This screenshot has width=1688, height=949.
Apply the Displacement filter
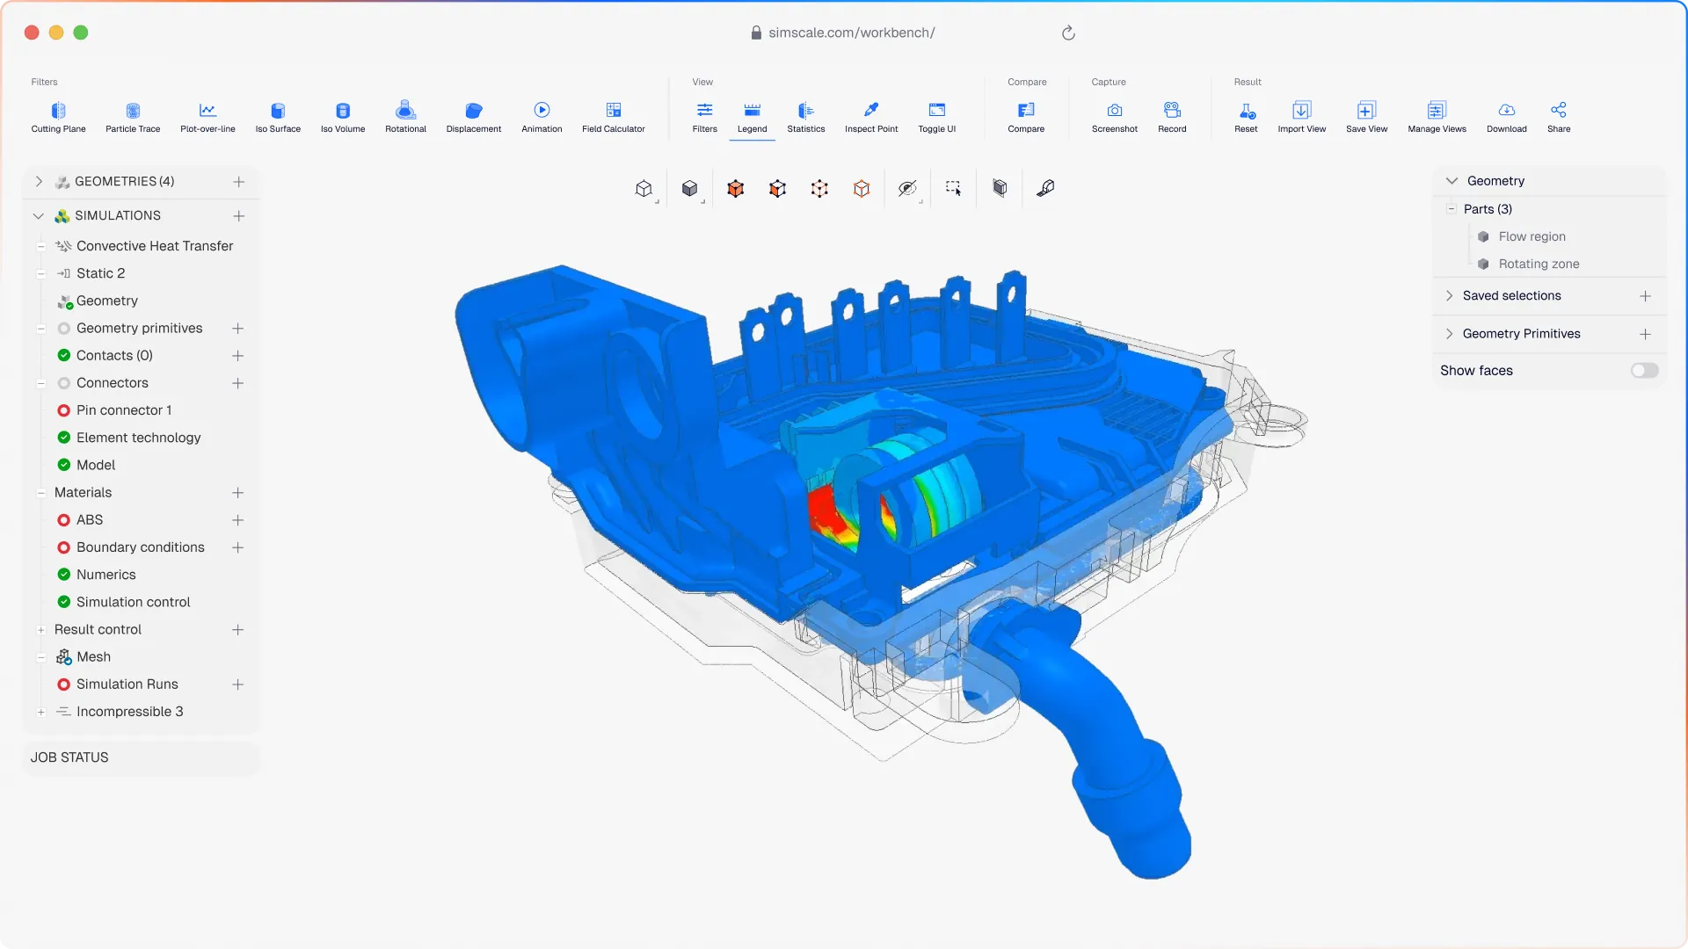pos(474,117)
